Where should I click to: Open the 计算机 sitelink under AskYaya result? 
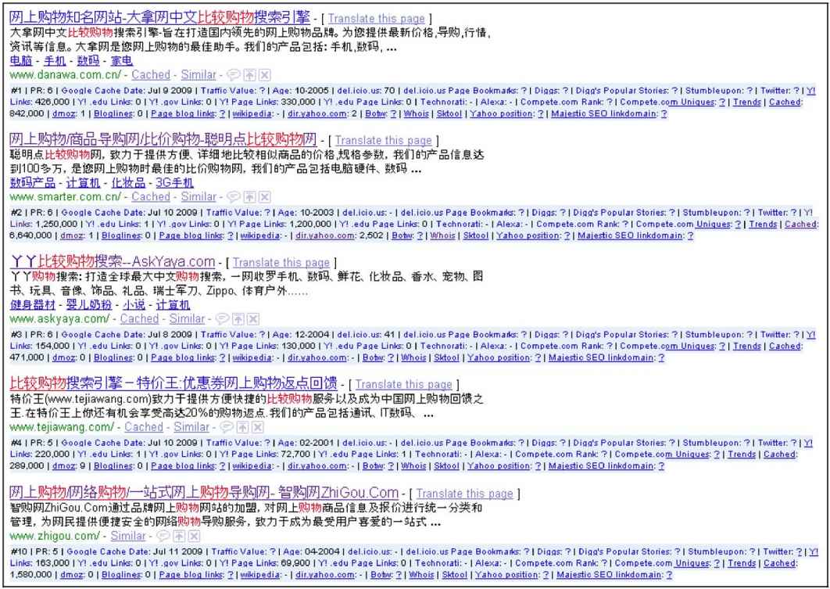(173, 305)
